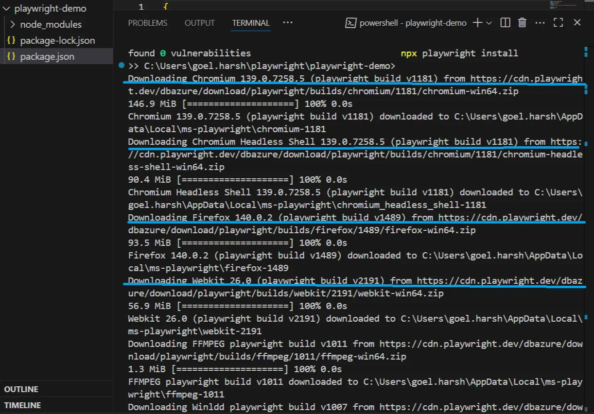The width and height of the screenshot is (594, 414).
Task: Expand the OUTLINE section
Action: (56, 389)
